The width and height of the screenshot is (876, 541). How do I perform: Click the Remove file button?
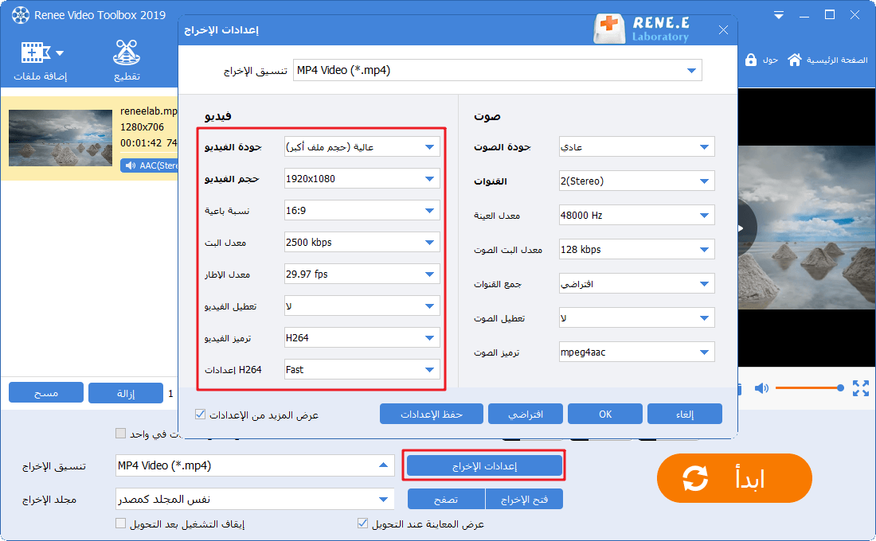126,393
